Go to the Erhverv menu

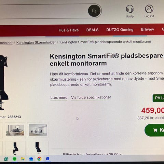click(148, 29)
